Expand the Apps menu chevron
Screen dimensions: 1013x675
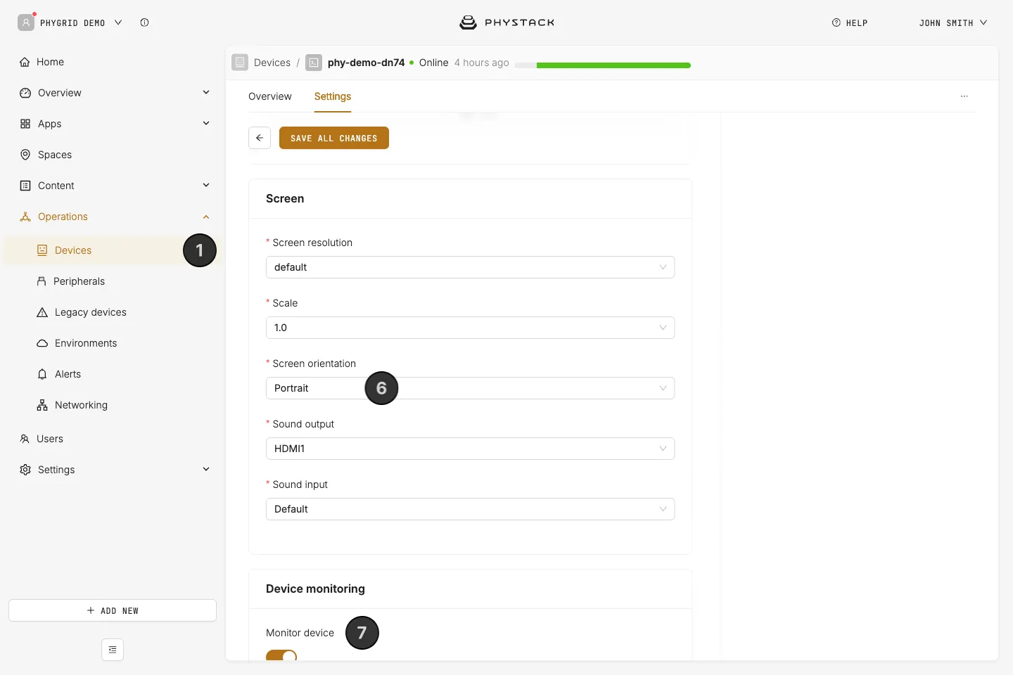coord(206,124)
